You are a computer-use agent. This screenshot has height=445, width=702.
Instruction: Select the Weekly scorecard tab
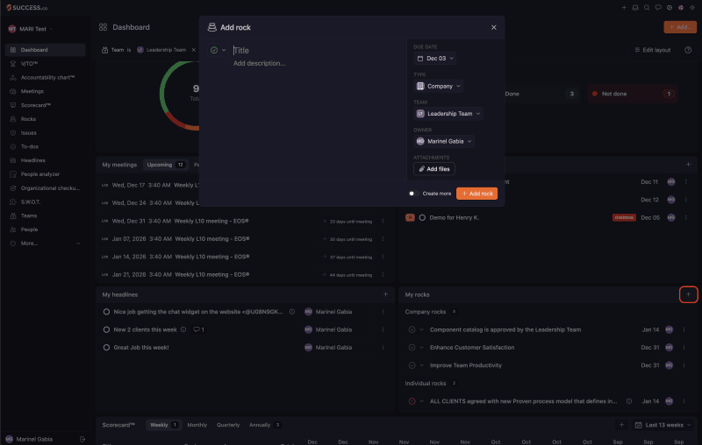click(163, 425)
